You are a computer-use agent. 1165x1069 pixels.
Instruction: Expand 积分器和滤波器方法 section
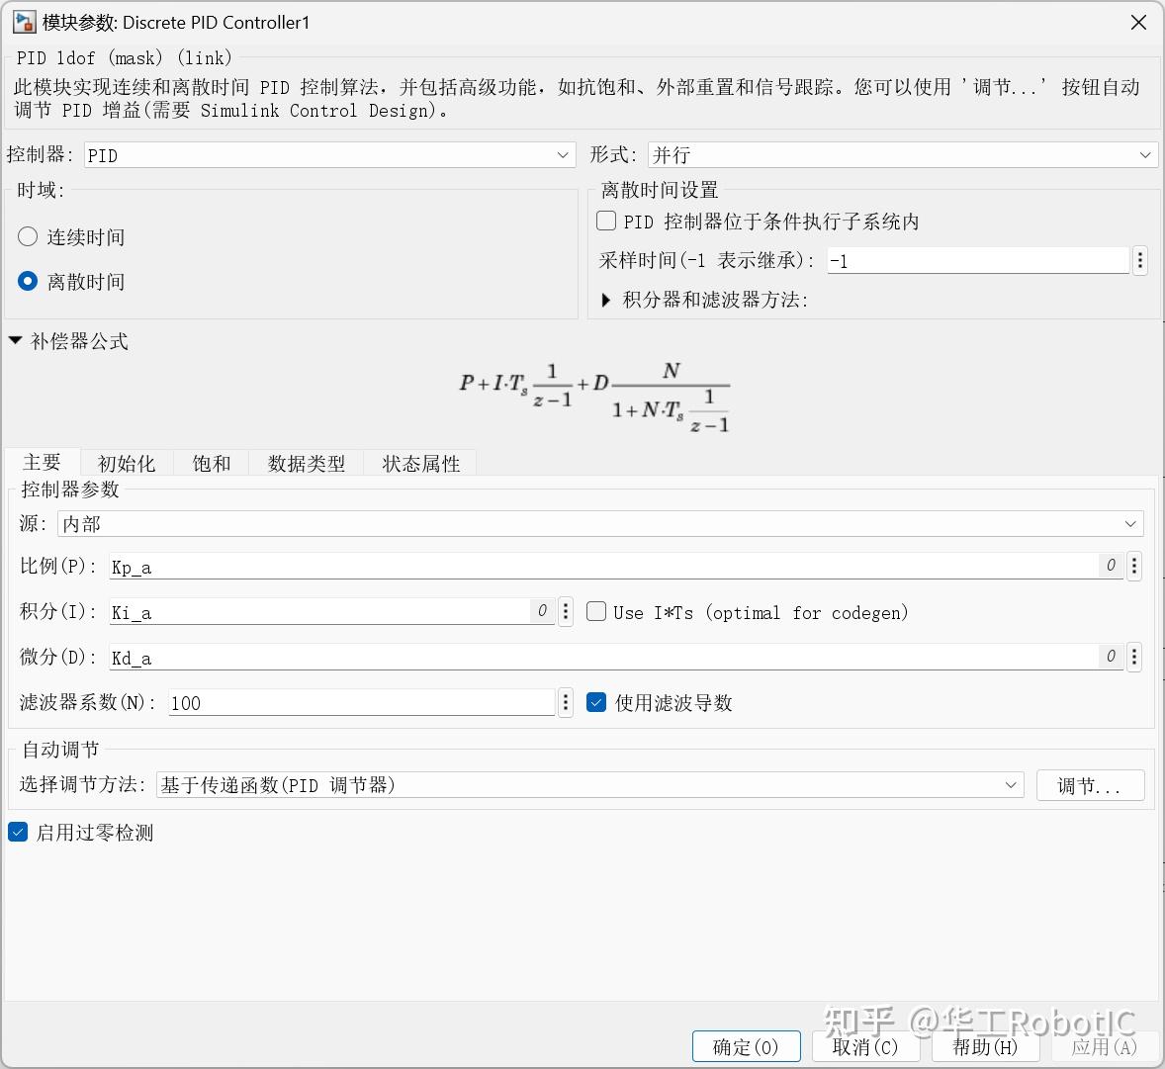click(607, 298)
